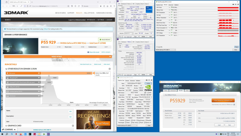241x136 pixels.
Task: Click screenshot camera icon in GPU-Z Sensors window
Action: pos(233,5)
